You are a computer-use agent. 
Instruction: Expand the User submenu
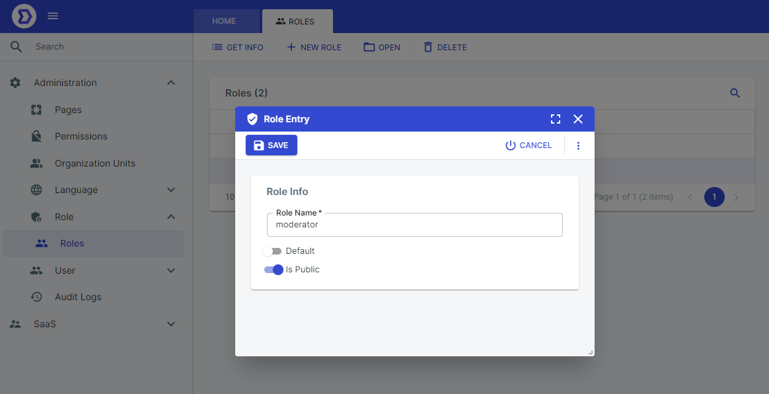tap(171, 270)
